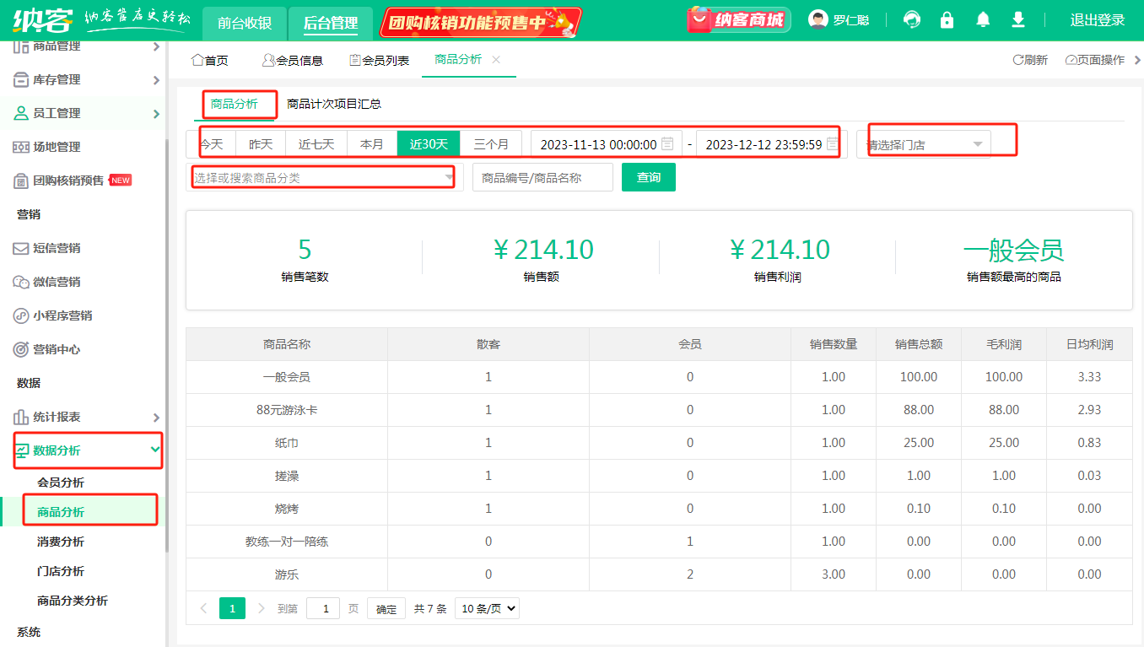The height and width of the screenshot is (647, 1144).
Task: Open the product category search dropdown
Action: coord(324,177)
